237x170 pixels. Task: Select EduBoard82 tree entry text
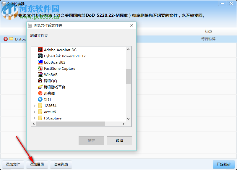55,62
